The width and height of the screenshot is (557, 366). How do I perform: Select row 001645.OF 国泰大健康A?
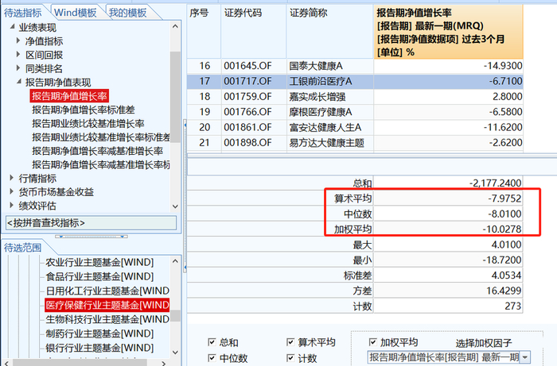(x=355, y=66)
